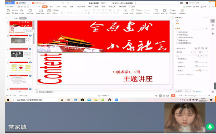Select the properties sidebar icon
This screenshot has height=134, width=216.
coord(213,21)
